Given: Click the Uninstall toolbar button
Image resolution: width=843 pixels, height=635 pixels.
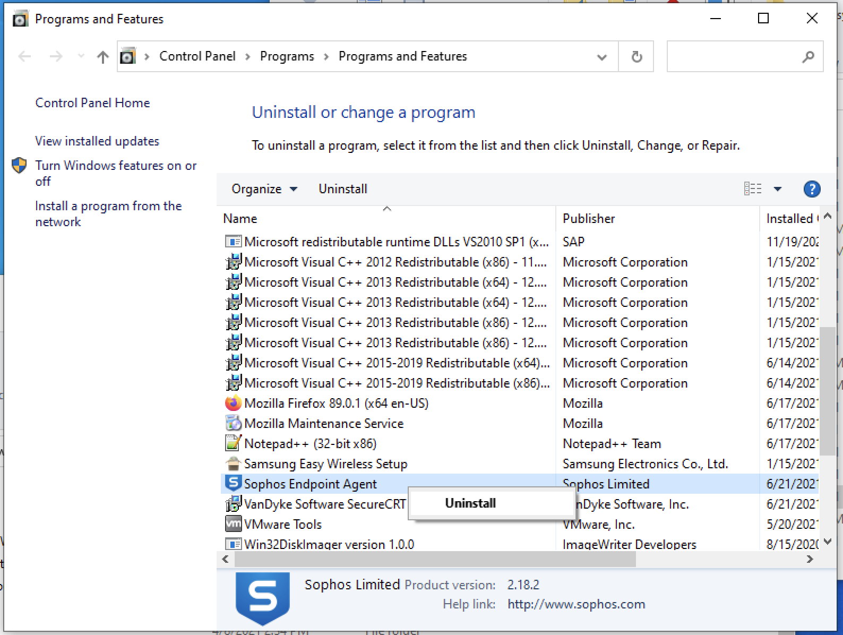Looking at the screenshot, I should coord(343,189).
